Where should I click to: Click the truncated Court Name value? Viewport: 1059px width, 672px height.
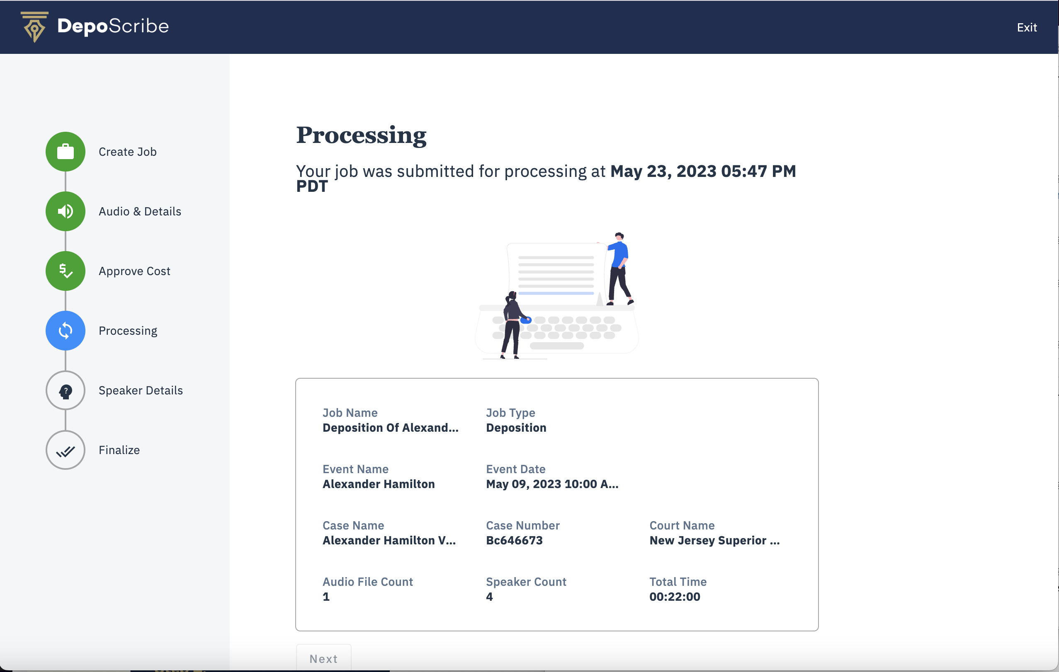714,540
